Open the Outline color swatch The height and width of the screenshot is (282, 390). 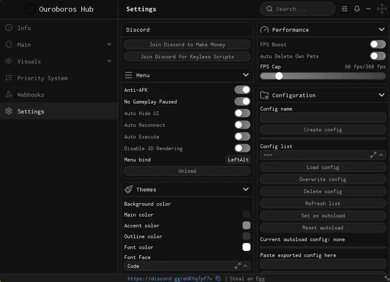(x=246, y=236)
